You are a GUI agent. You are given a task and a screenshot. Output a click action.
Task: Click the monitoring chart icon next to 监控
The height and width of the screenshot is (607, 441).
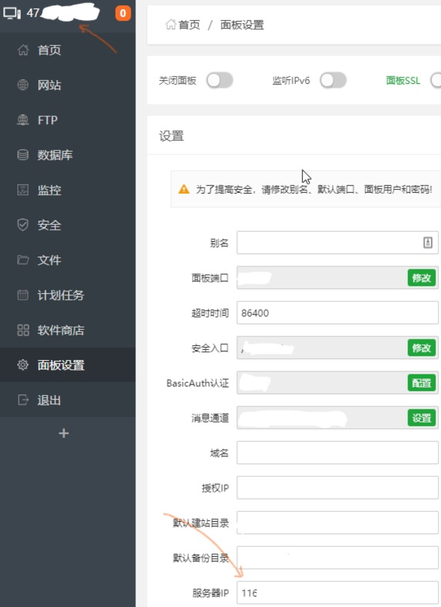click(23, 190)
